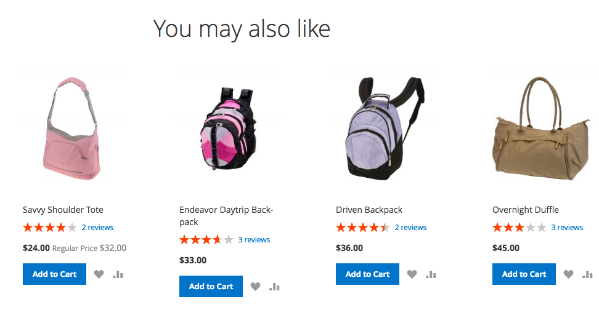View 2 reviews of Driven Backpack
Viewport: 599px width, 315px height.
pos(410,228)
